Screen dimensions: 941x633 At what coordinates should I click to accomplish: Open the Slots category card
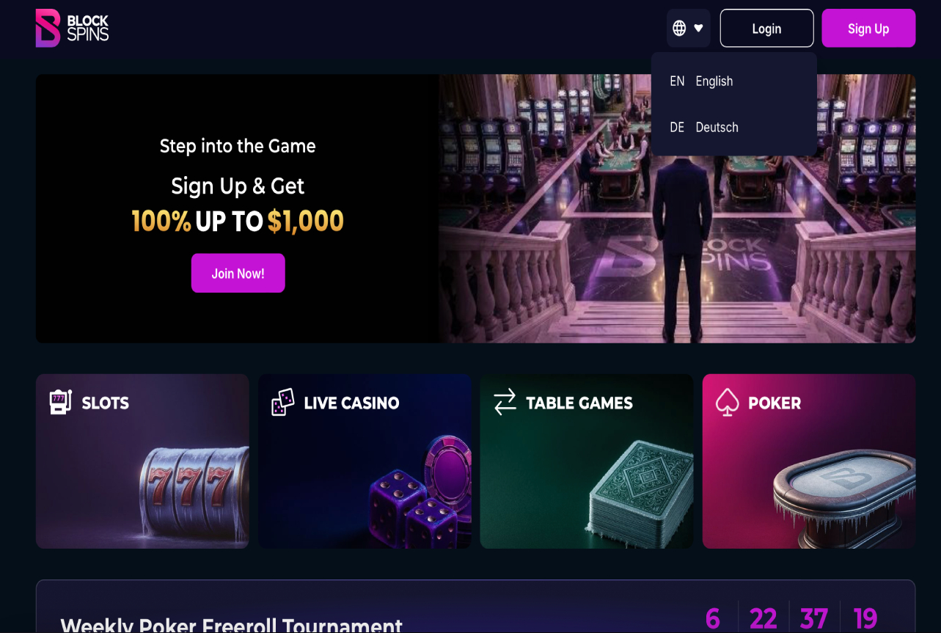pyautogui.click(x=142, y=461)
